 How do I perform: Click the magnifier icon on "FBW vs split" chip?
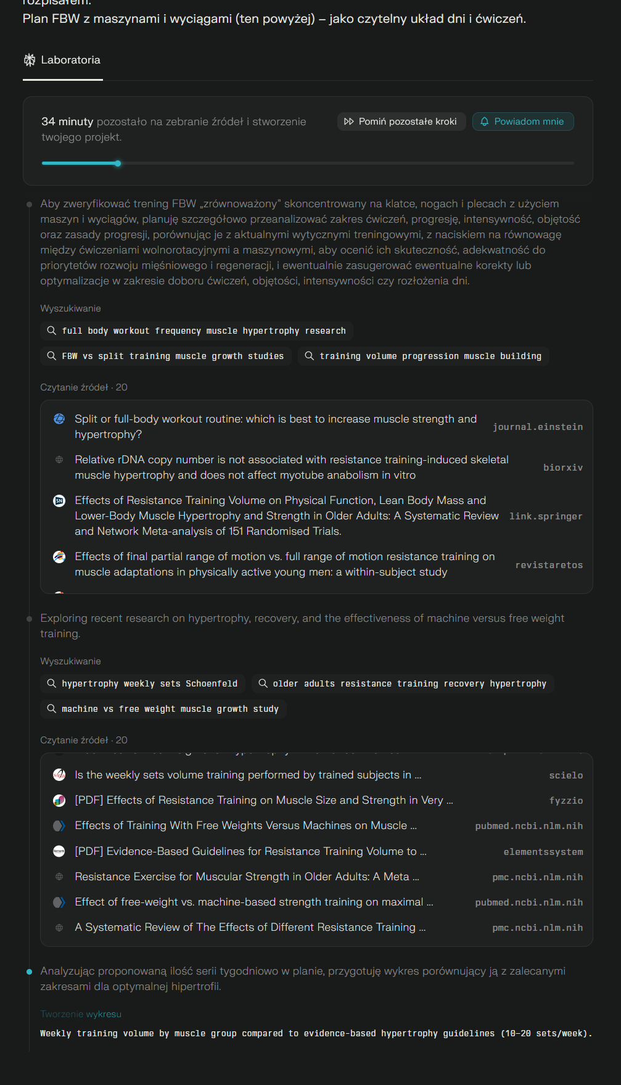coord(52,356)
